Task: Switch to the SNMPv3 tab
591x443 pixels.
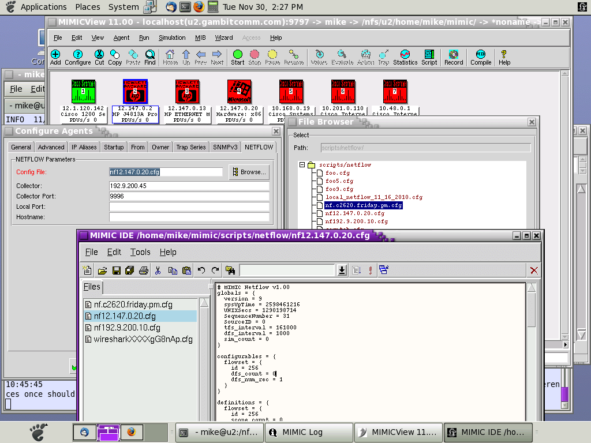Action: 225,147
